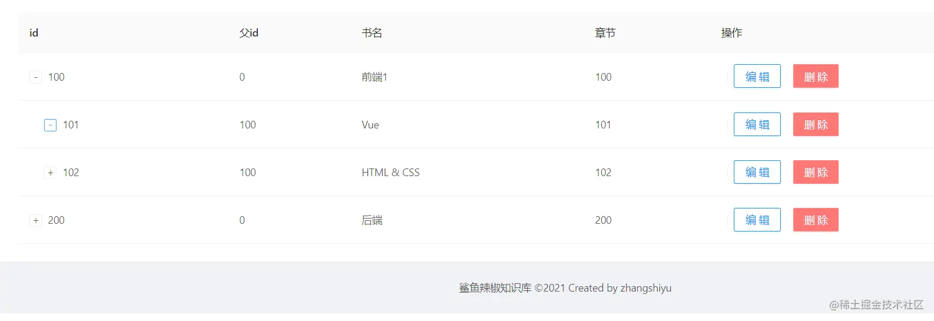Screen dimensions: 934x321
Task: Click chapter value 102 in HTML & CSS row
Action: click(603, 173)
